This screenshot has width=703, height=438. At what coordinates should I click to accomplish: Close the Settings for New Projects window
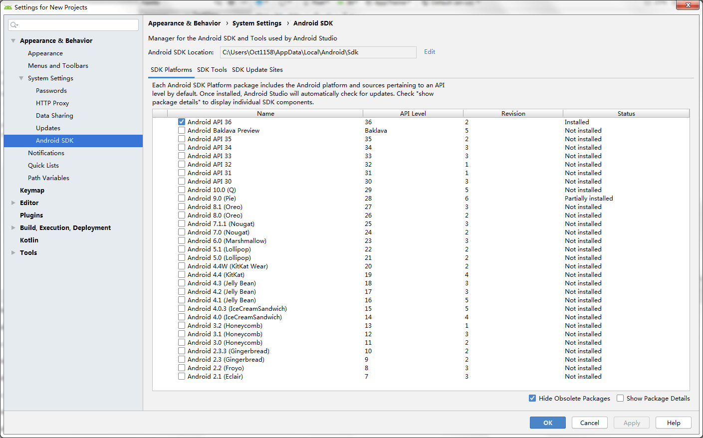(x=688, y=4)
